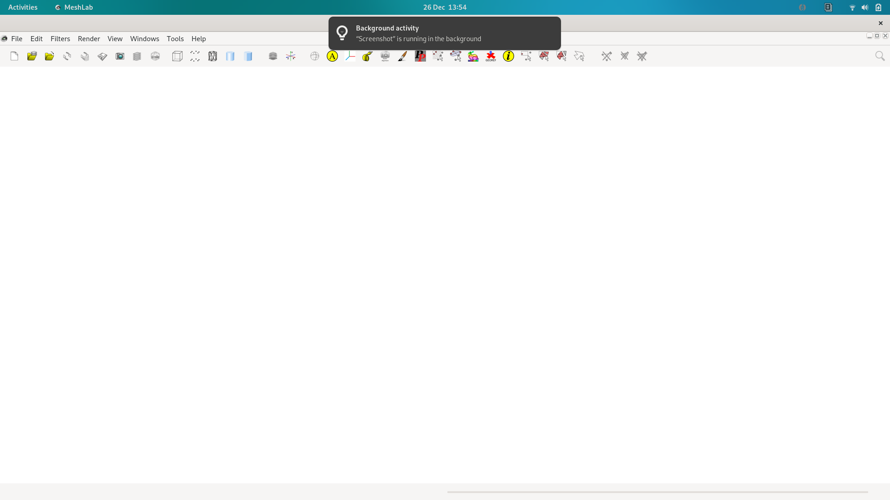Open the search magnifier in the toolbar
Image resolution: width=890 pixels, height=500 pixels.
coord(880,56)
